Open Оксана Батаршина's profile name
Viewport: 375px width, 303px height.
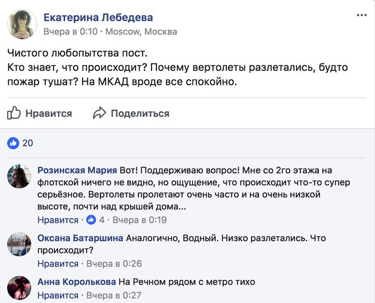80,238
